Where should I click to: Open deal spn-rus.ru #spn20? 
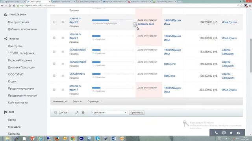click(x=75, y=20)
